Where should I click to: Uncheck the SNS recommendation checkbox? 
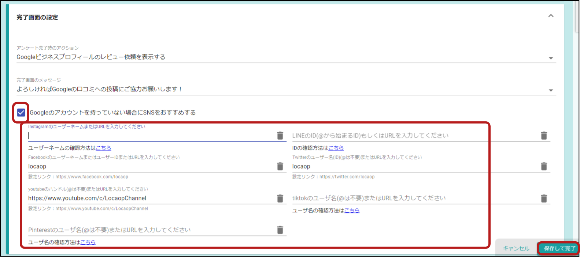point(21,113)
